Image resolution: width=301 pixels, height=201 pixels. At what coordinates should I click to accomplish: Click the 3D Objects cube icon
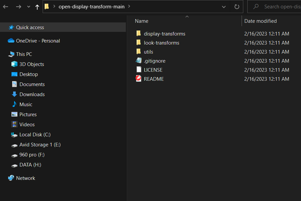pyautogui.click(x=14, y=64)
